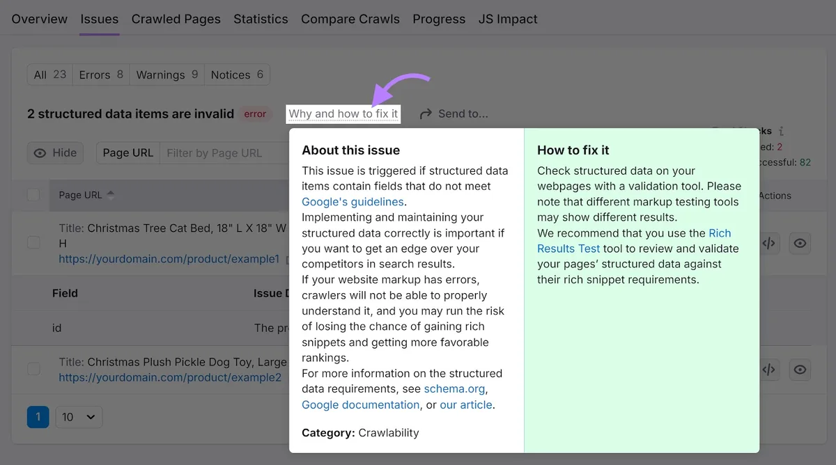Open the Rich Results Test link

(634, 241)
